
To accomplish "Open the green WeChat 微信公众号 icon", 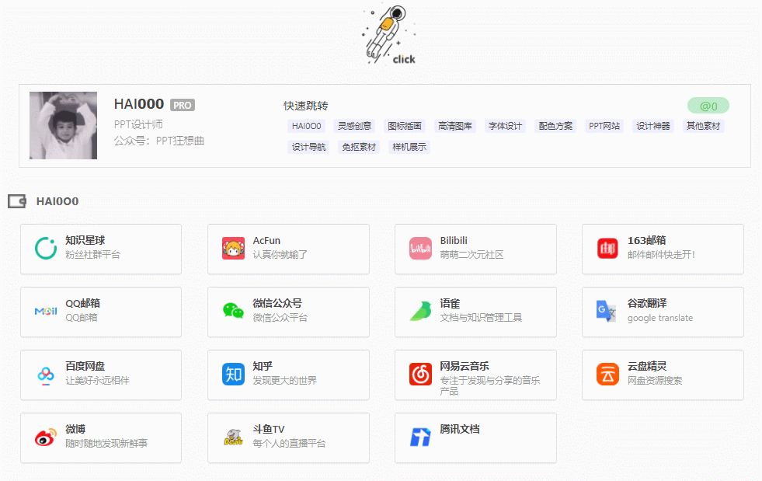I will tap(233, 311).
